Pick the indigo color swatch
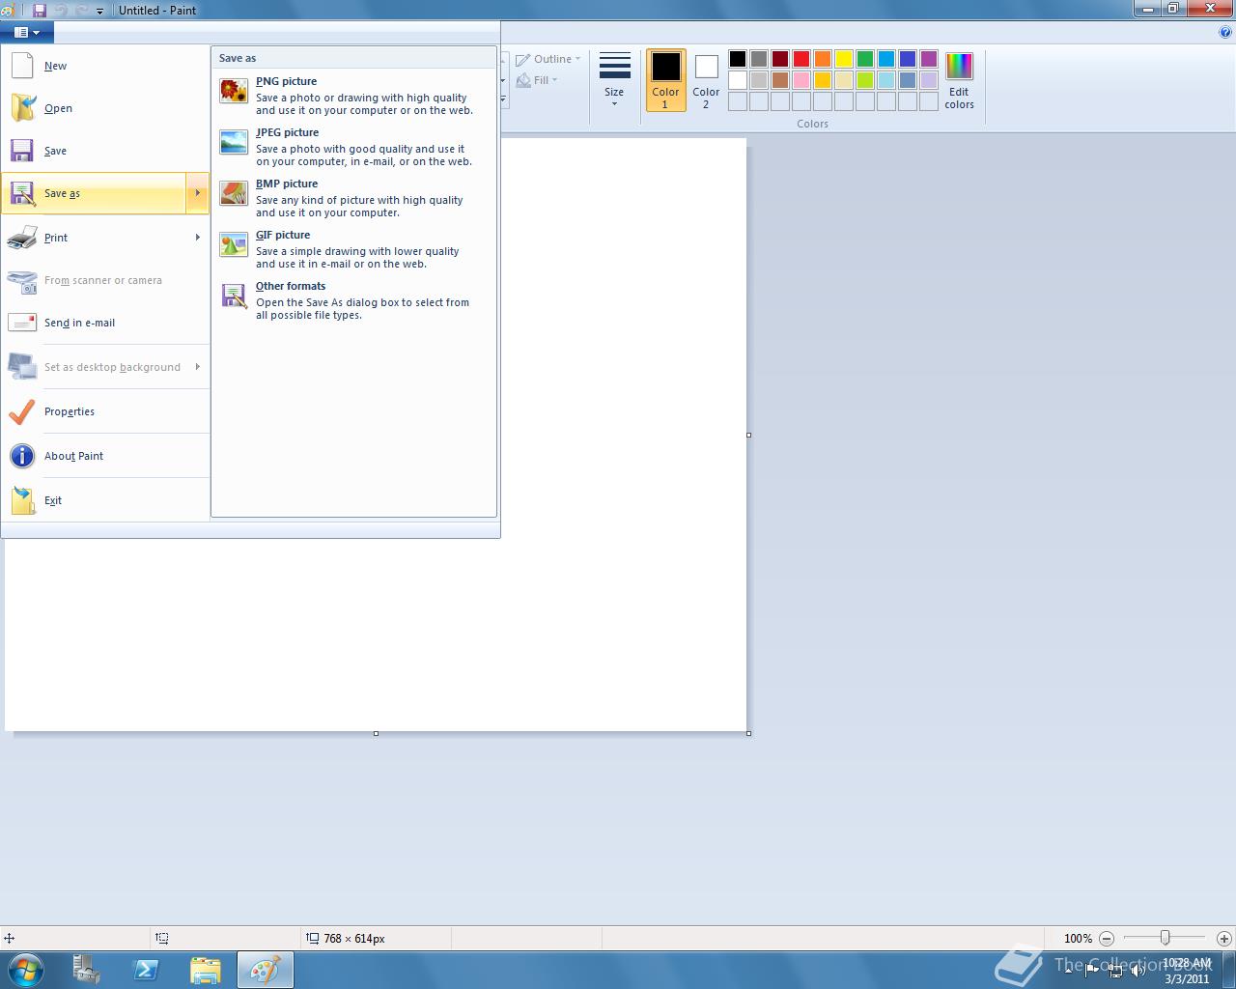 tap(908, 59)
